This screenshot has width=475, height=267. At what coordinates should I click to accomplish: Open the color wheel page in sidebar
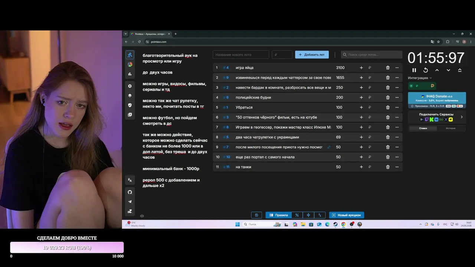tap(130, 64)
